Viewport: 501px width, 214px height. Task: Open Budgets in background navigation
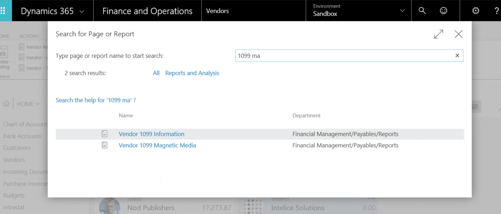click(13, 195)
